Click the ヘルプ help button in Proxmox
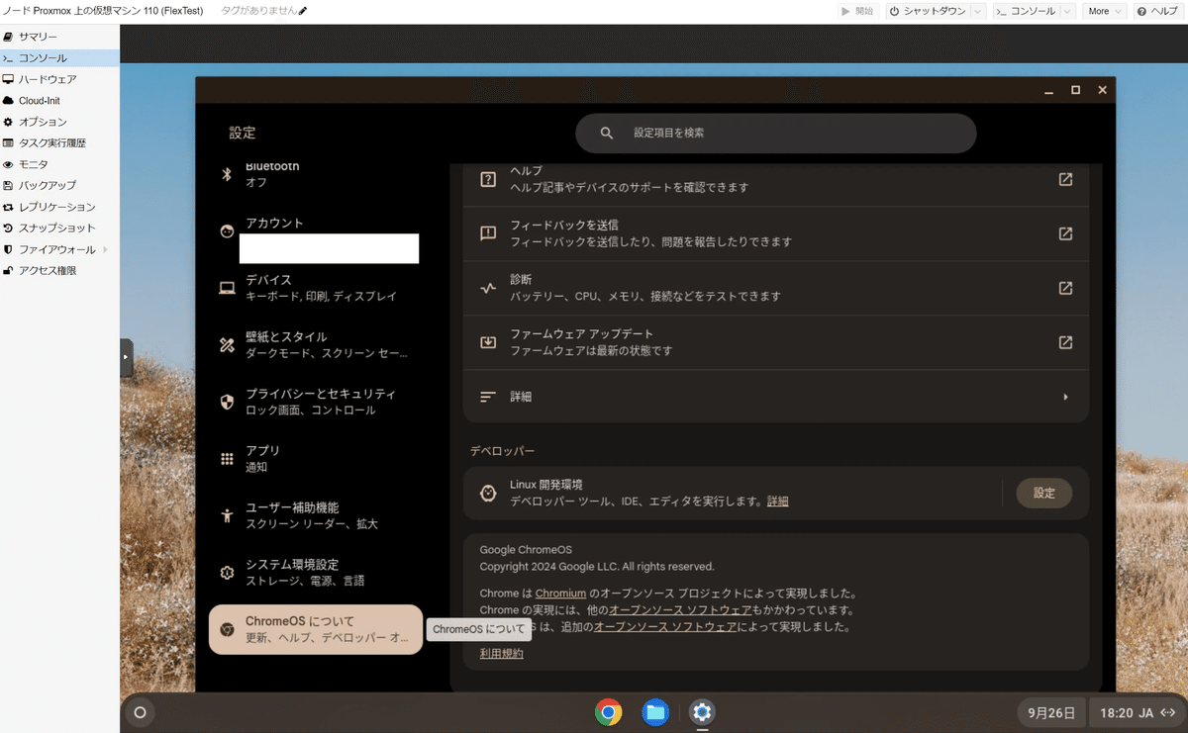The width and height of the screenshot is (1188, 733). coord(1157,11)
